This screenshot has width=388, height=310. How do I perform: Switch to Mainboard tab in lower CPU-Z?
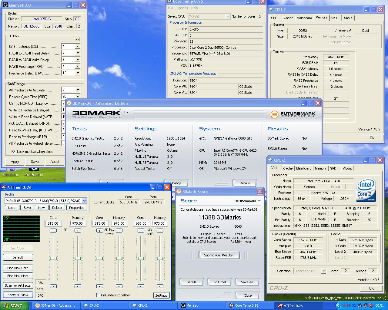pyautogui.click(x=304, y=168)
